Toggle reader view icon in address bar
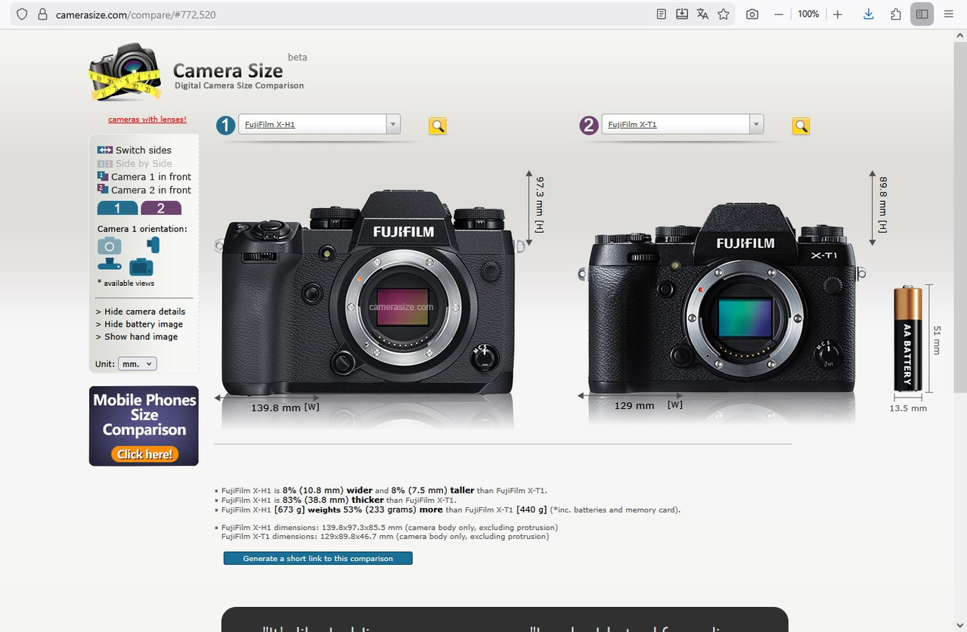Image resolution: width=967 pixels, height=632 pixels. (662, 14)
